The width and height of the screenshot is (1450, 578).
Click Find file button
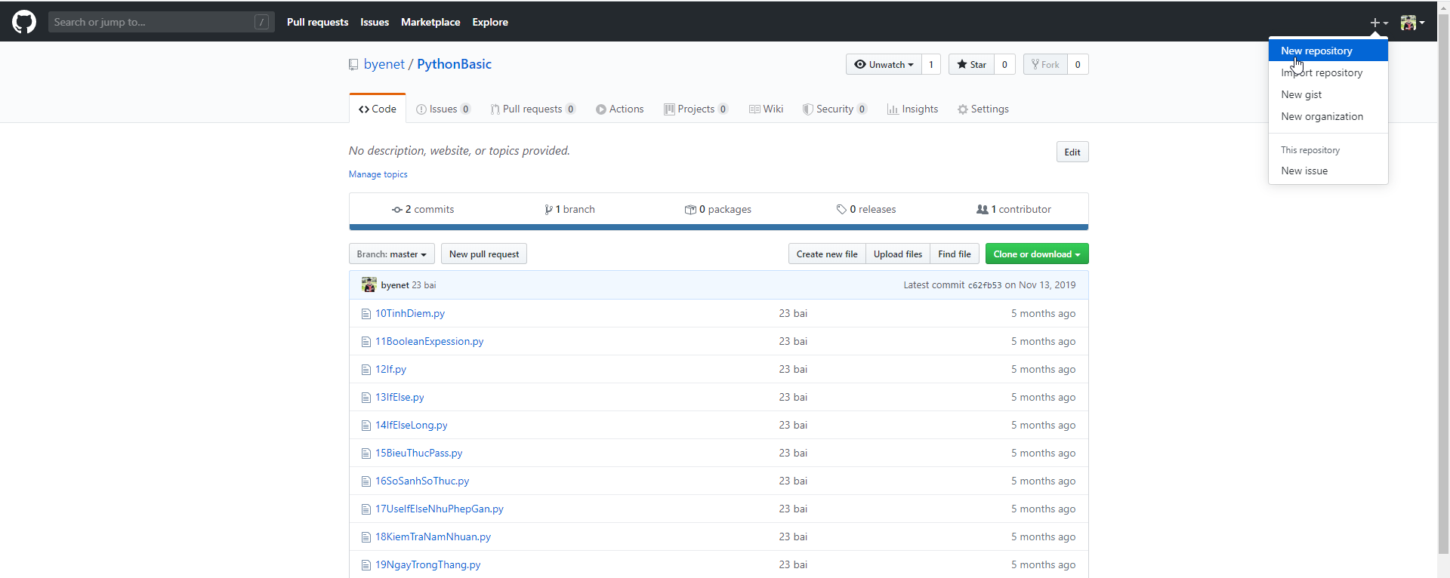955,254
